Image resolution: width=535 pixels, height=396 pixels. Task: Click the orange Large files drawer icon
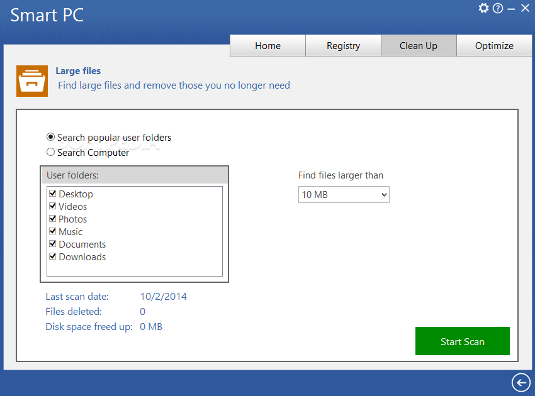point(32,81)
